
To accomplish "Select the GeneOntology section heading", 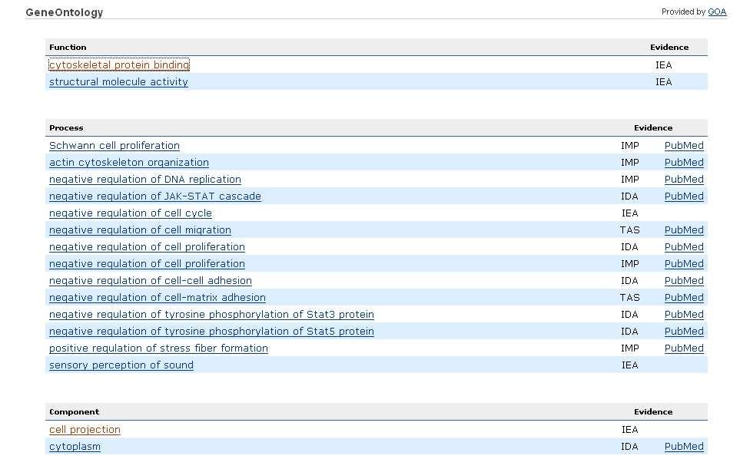I will pyautogui.click(x=65, y=12).
